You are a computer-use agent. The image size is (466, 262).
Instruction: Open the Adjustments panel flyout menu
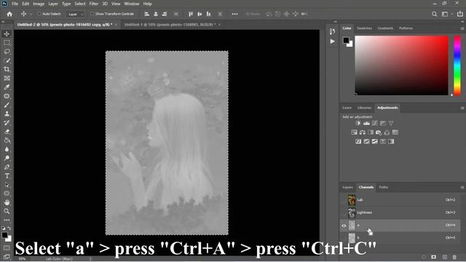(x=462, y=108)
